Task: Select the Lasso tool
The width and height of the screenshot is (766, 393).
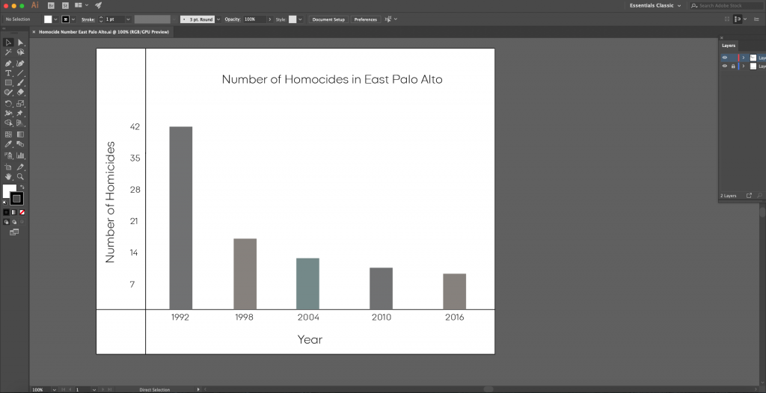Action: click(x=20, y=52)
